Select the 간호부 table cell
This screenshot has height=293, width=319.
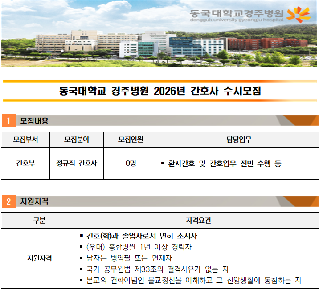(x=25, y=163)
